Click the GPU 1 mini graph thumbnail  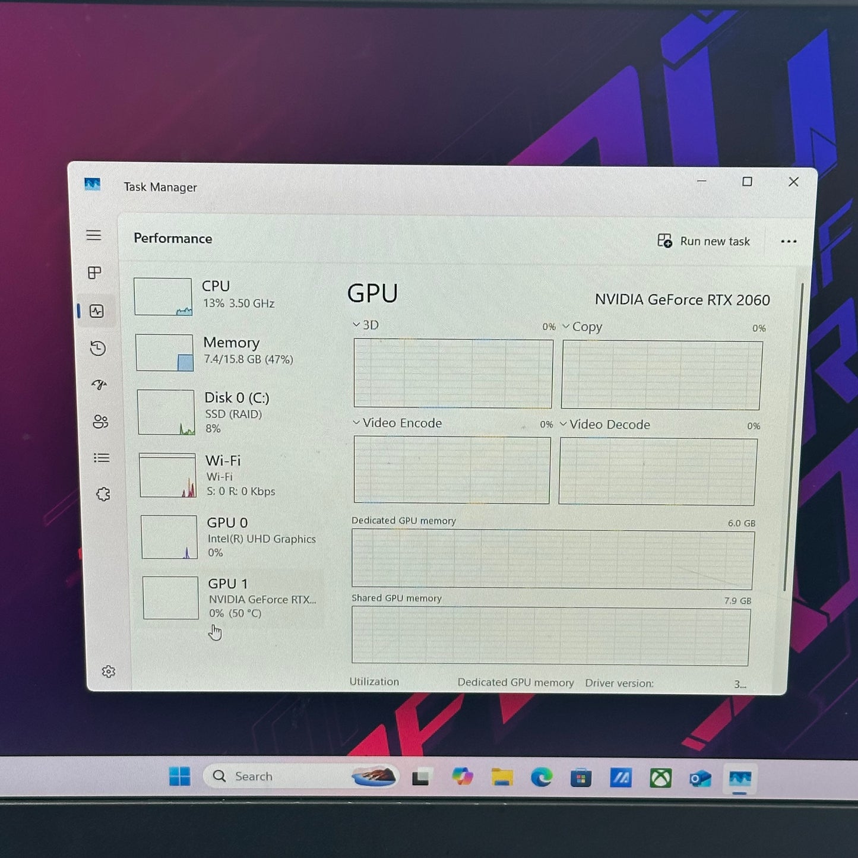171,597
